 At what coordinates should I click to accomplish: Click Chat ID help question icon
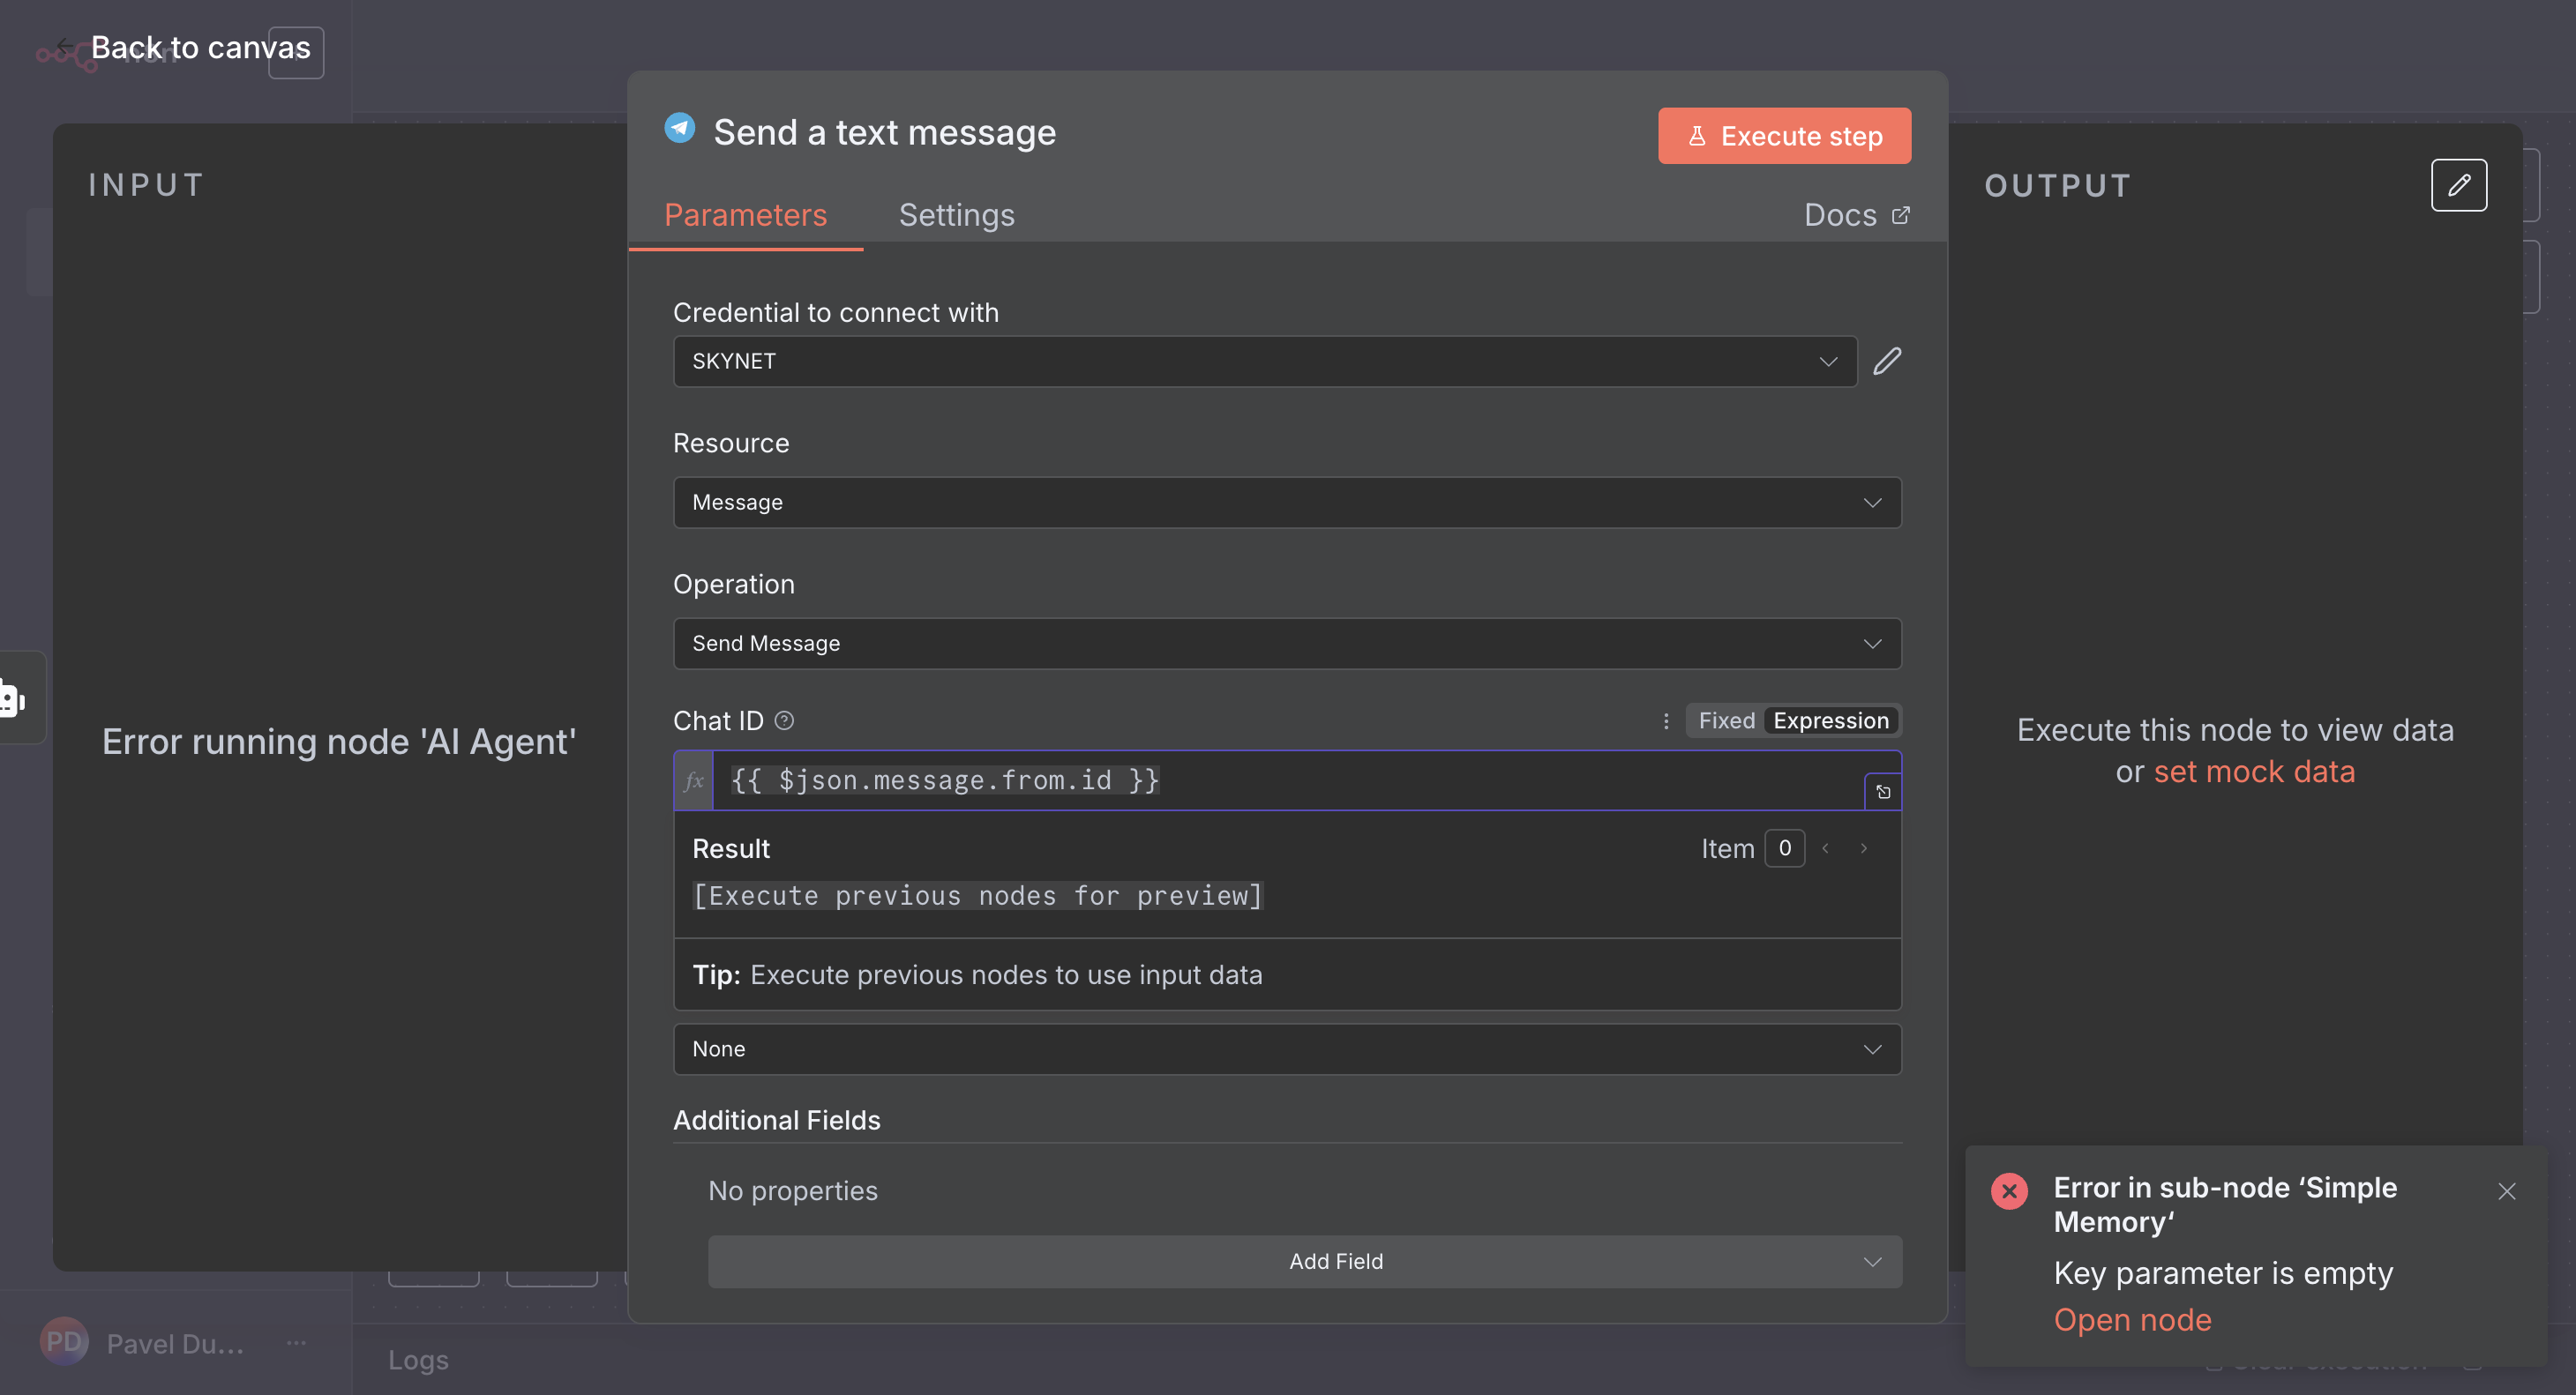click(785, 720)
